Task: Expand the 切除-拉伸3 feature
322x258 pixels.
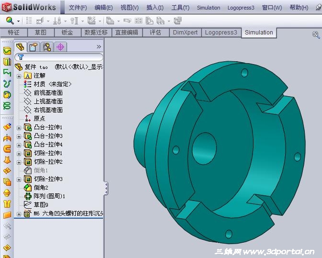Action: [x=19, y=179]
